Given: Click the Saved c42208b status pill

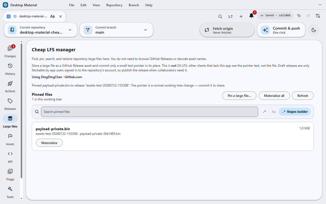Looking at the screenshot, I should tap(275, 15).
